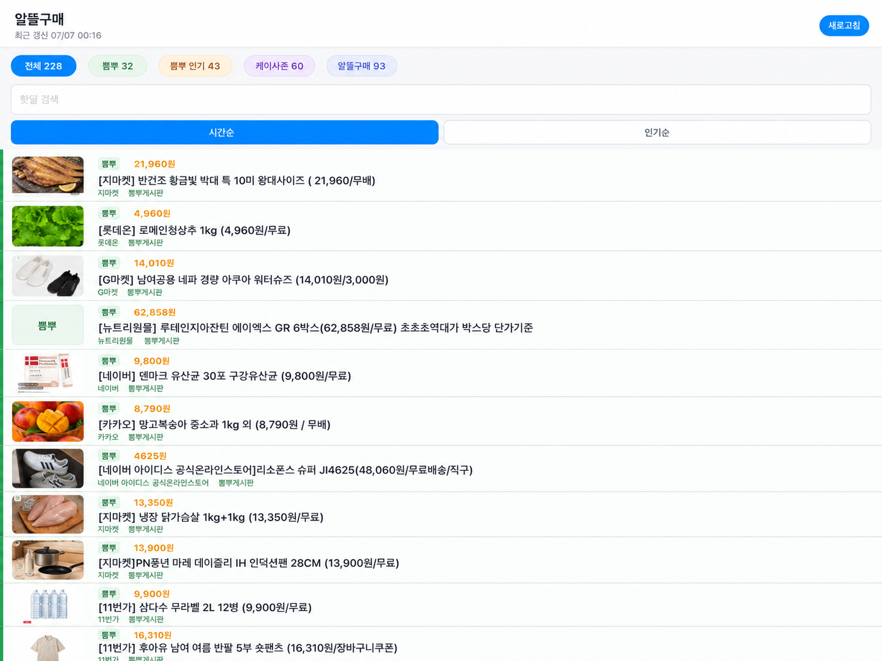Click the 알뜰구매 page title

39,19
